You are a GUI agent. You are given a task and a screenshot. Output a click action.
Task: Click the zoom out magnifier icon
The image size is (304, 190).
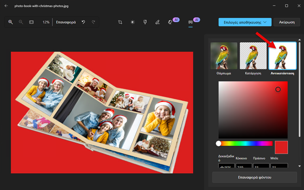[x=21, y=22]
